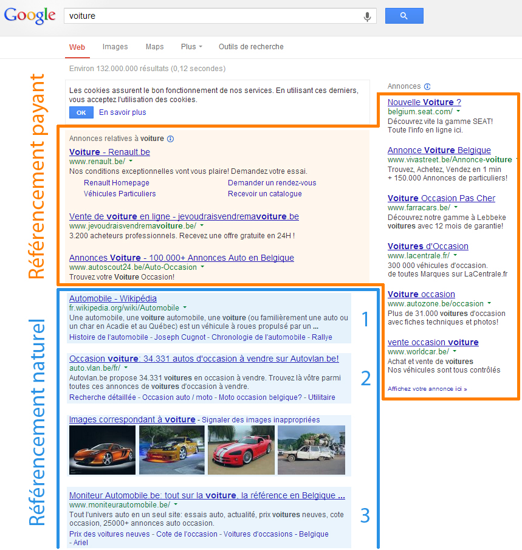Open 'Voiture Occasion Pas Cher' ad
Viewport: 522px width, 550px height.
point(441,198)
